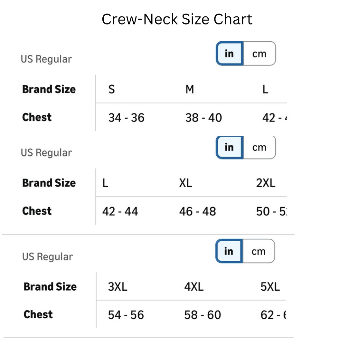339x338 pixels.
Task: Click the 'US Regular' label in the middle section
Action: [x=46, y=152]
